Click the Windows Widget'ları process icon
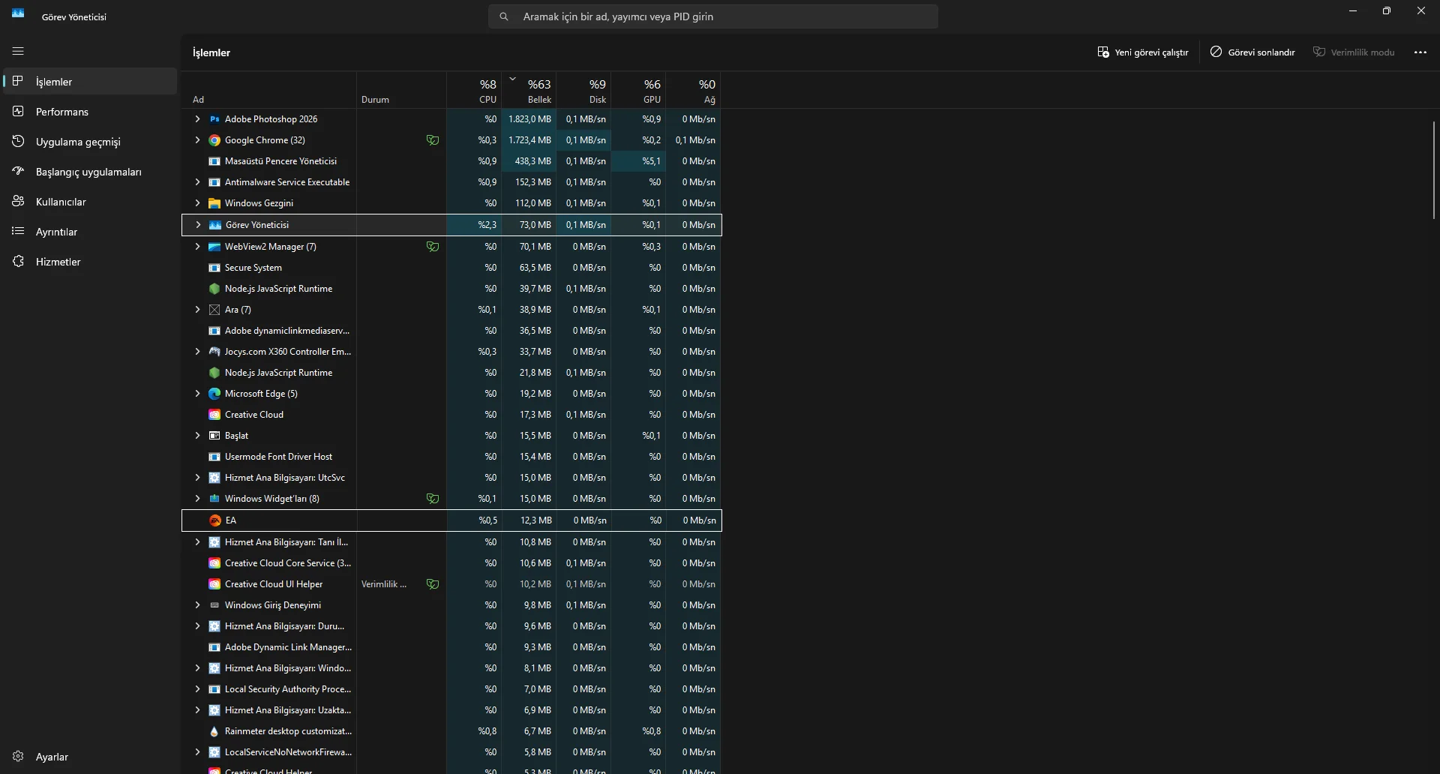This screenshot has height=774, width=1440. point(214,499)
